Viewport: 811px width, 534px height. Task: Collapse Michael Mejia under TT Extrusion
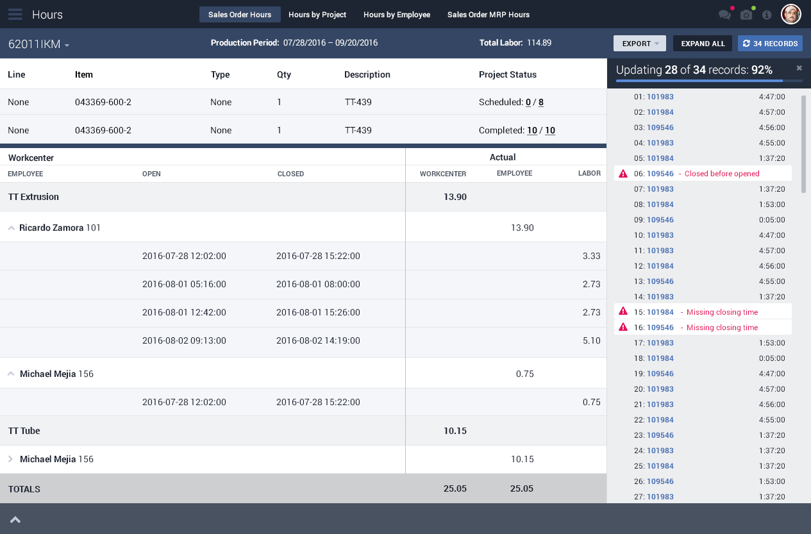click(12, 374)
